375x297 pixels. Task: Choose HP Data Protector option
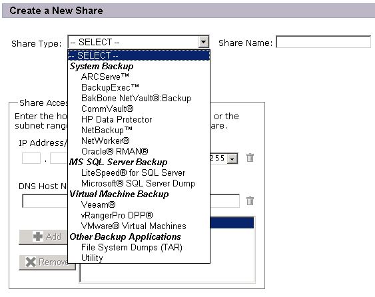pos(139,119)
